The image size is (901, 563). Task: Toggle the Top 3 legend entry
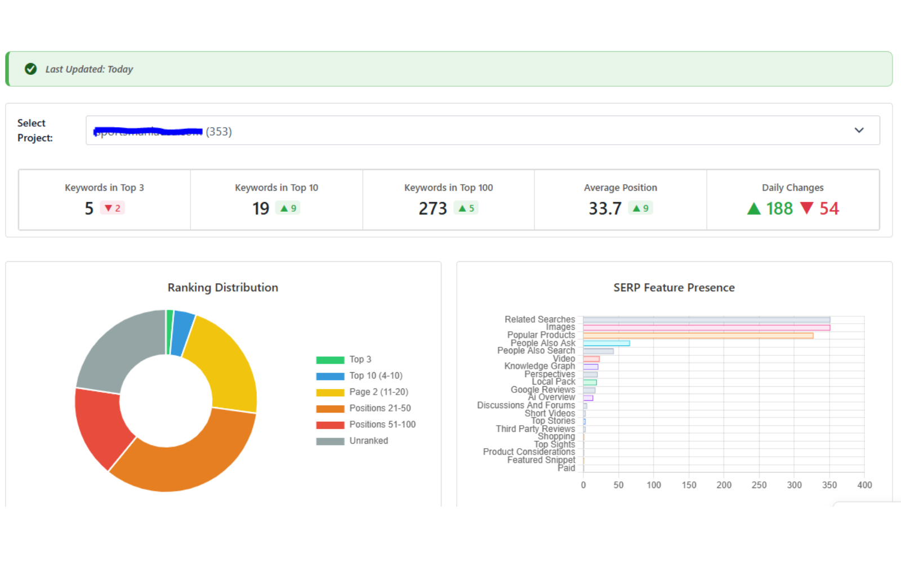click(349, 359)
